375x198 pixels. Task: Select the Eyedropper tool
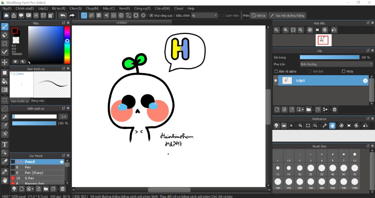(4, 171)
